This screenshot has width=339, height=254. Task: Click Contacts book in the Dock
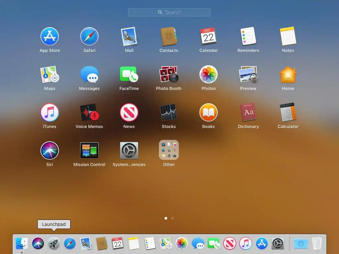(102, 243)
